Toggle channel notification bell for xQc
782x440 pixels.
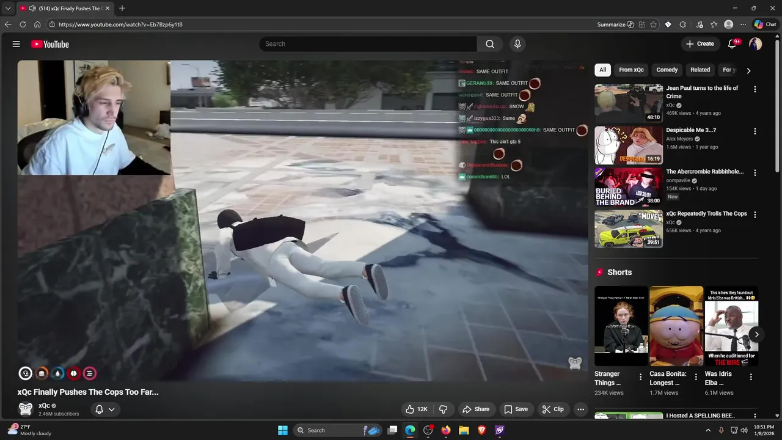click(x=99, y=409)
